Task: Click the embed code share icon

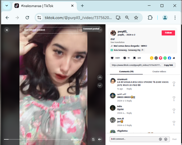Action: point(156,58)
